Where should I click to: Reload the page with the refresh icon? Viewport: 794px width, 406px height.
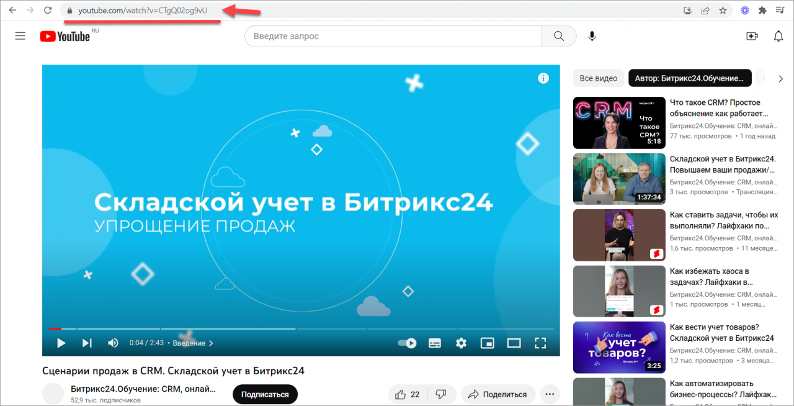click(x=48, y=11)
